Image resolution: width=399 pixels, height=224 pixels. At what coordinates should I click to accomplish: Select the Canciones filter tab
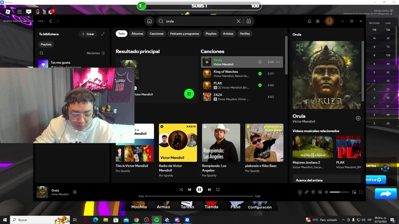pyautogui.click(x=156, y=34)
